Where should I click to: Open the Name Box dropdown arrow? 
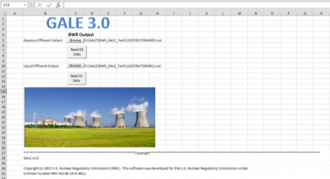24,5
